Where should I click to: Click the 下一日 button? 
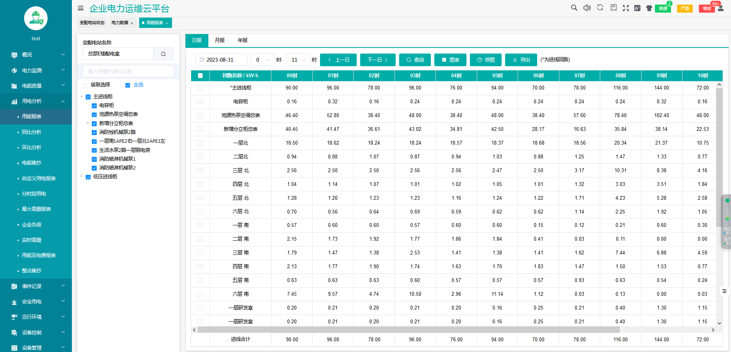coord(378,60)
